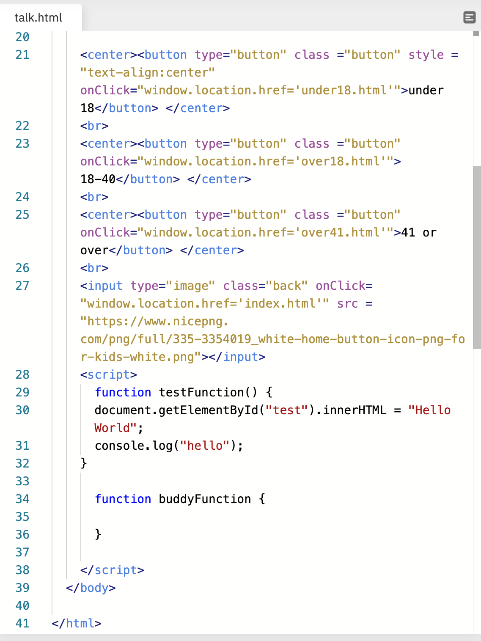Viewport: 481px width, 641px height.
Task: Click the 'World";' wrapped line text
Action: coord(119,428)
